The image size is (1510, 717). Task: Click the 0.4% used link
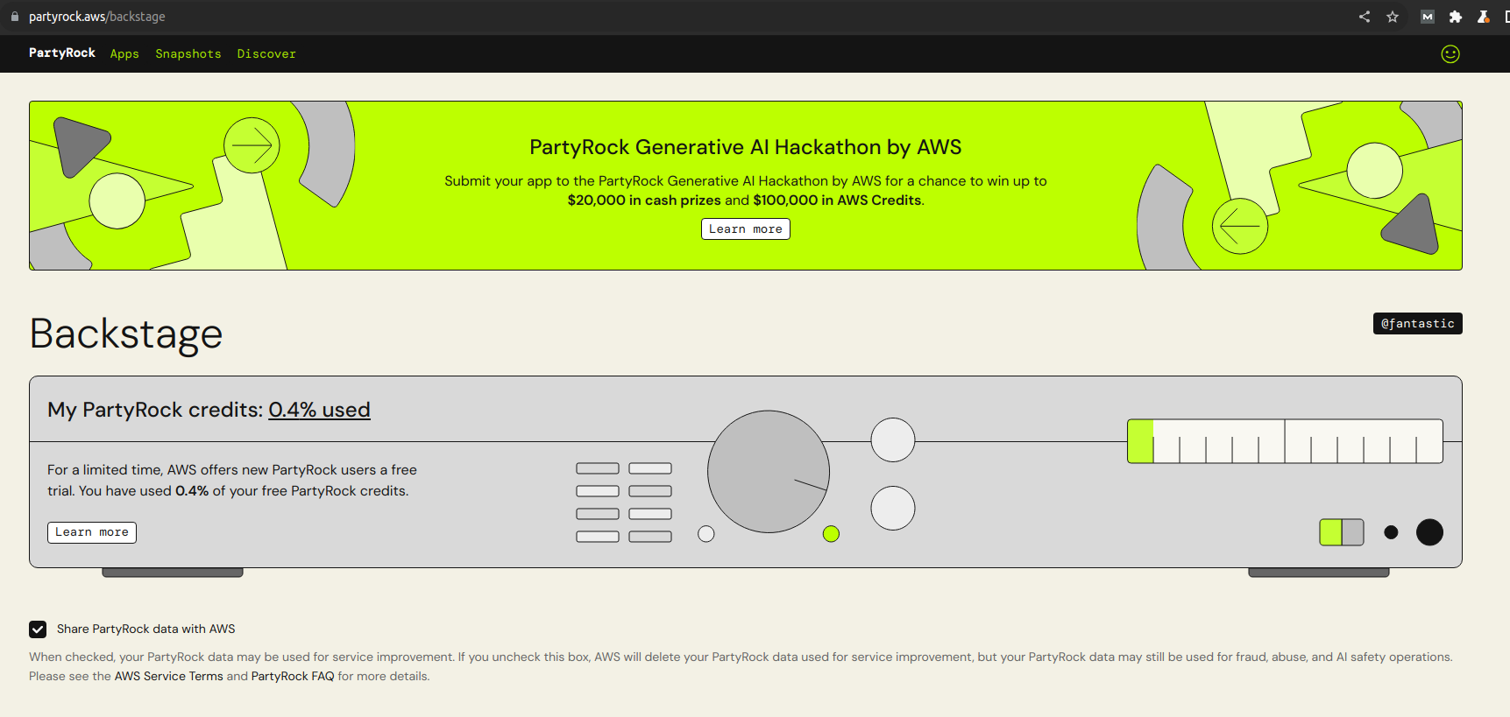pyautogui.click(x=319, y=410)
